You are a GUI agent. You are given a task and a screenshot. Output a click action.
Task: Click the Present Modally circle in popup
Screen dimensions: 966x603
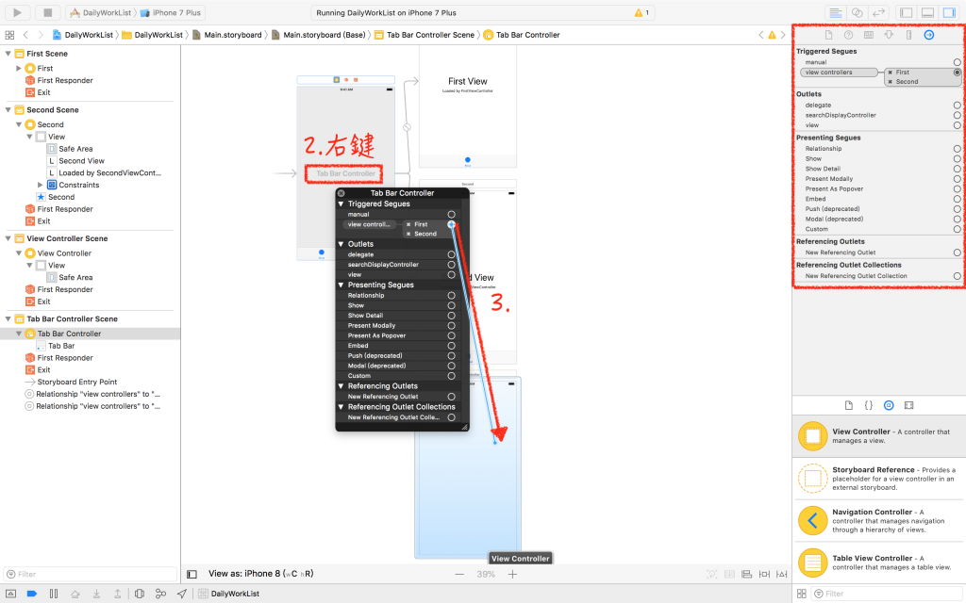coord(452,325)
